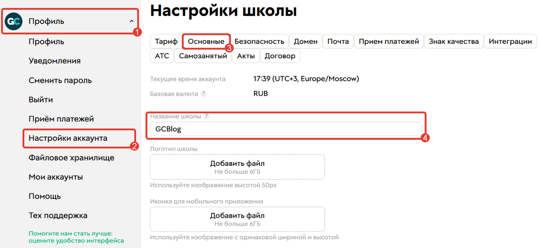543x248 pixels.
Task: Click the GC profile avatar icon
Action: click(14, 21)
